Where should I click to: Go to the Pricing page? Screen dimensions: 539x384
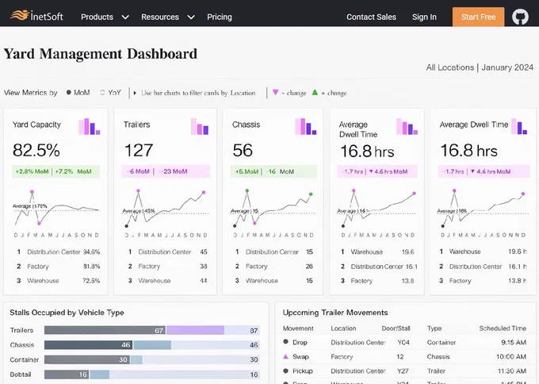tap(220, 17)
